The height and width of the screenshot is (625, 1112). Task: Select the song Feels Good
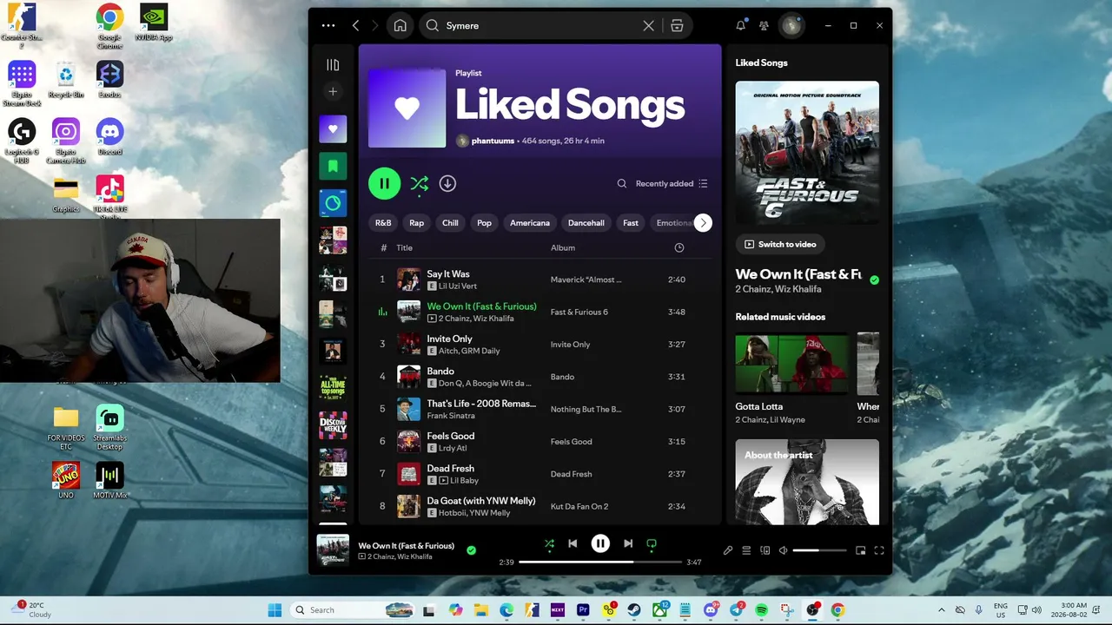coord(451,437)
